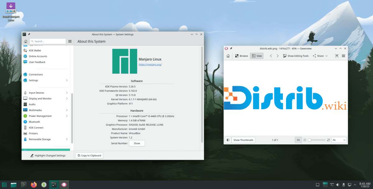Click the distrib.wiki image in Gwenview
The height and width of the screenshot is (189, 373).
[285, 98]
